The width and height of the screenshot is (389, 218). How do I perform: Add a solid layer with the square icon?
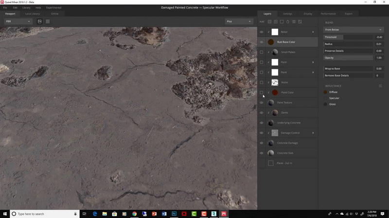click(282, 22)
